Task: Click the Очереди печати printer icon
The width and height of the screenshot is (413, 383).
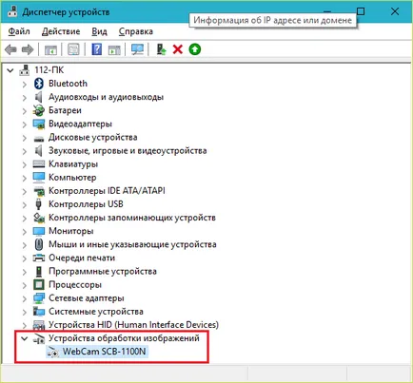Action: pos(39,258)
